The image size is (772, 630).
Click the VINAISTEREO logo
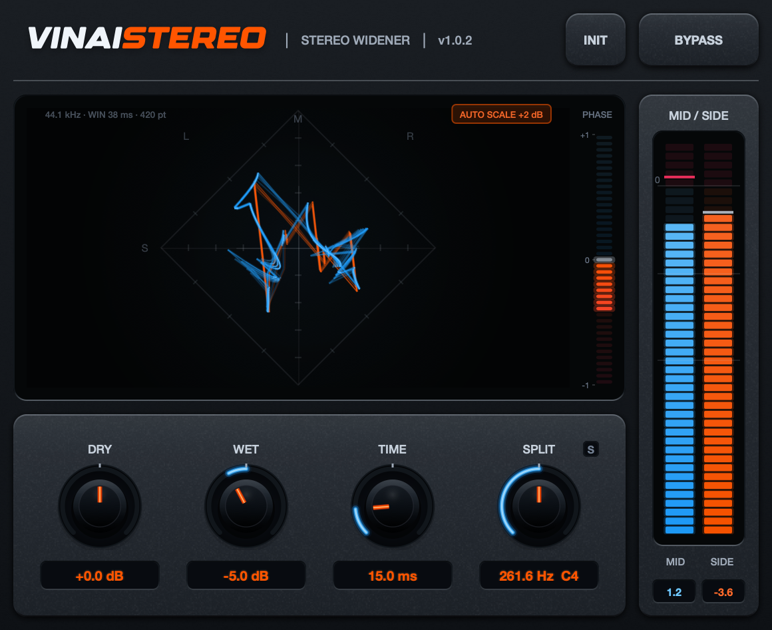point(146,39)
